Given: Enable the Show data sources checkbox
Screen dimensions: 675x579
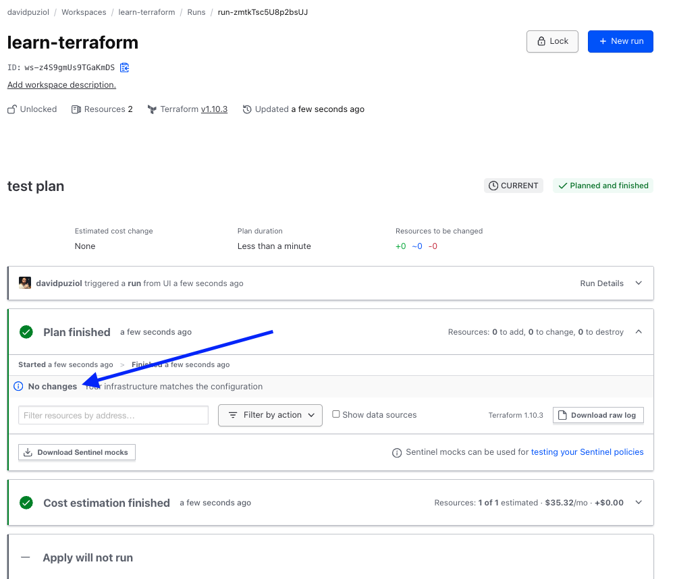Looking at the screenshot, I should point(336,414).
